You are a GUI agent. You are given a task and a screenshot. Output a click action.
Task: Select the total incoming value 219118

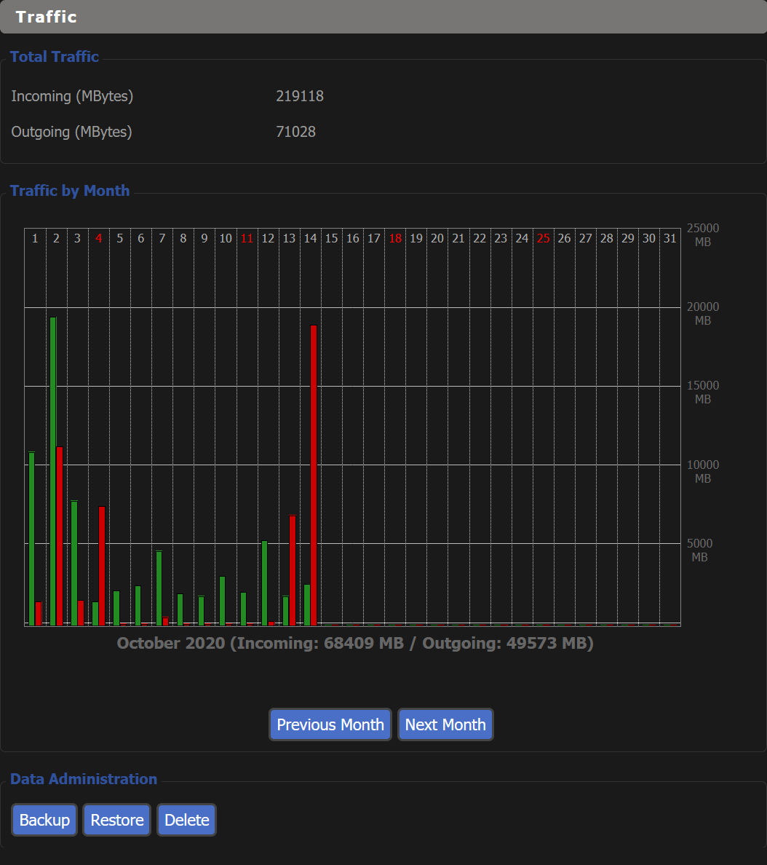pyautogui.click(x=300, y=96)
